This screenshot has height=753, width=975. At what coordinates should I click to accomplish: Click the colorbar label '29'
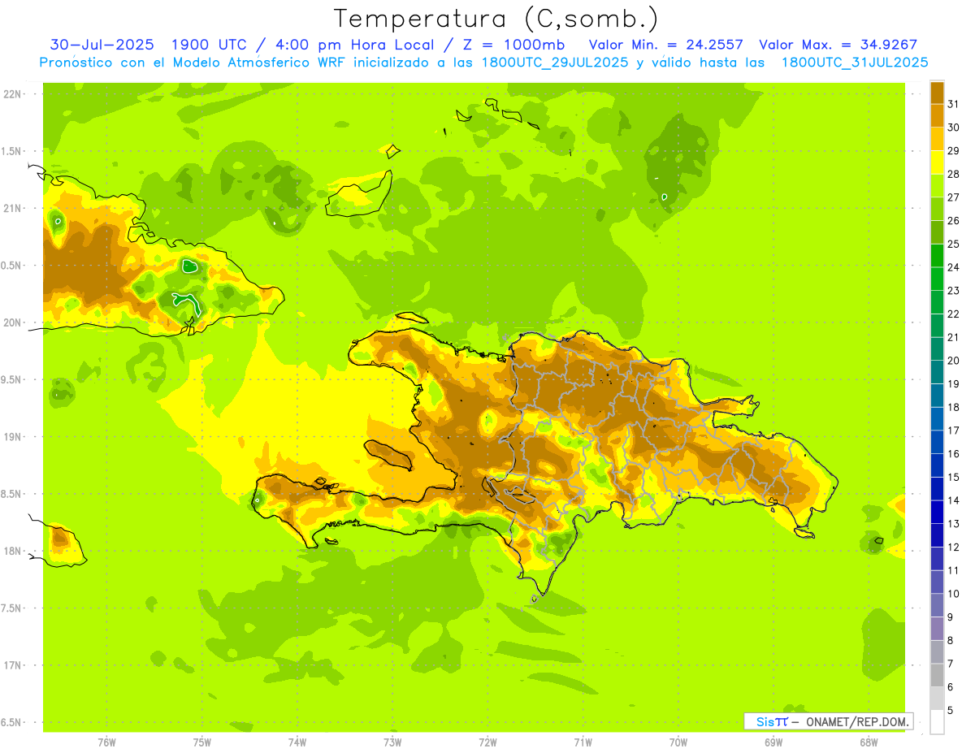(954, 150)
